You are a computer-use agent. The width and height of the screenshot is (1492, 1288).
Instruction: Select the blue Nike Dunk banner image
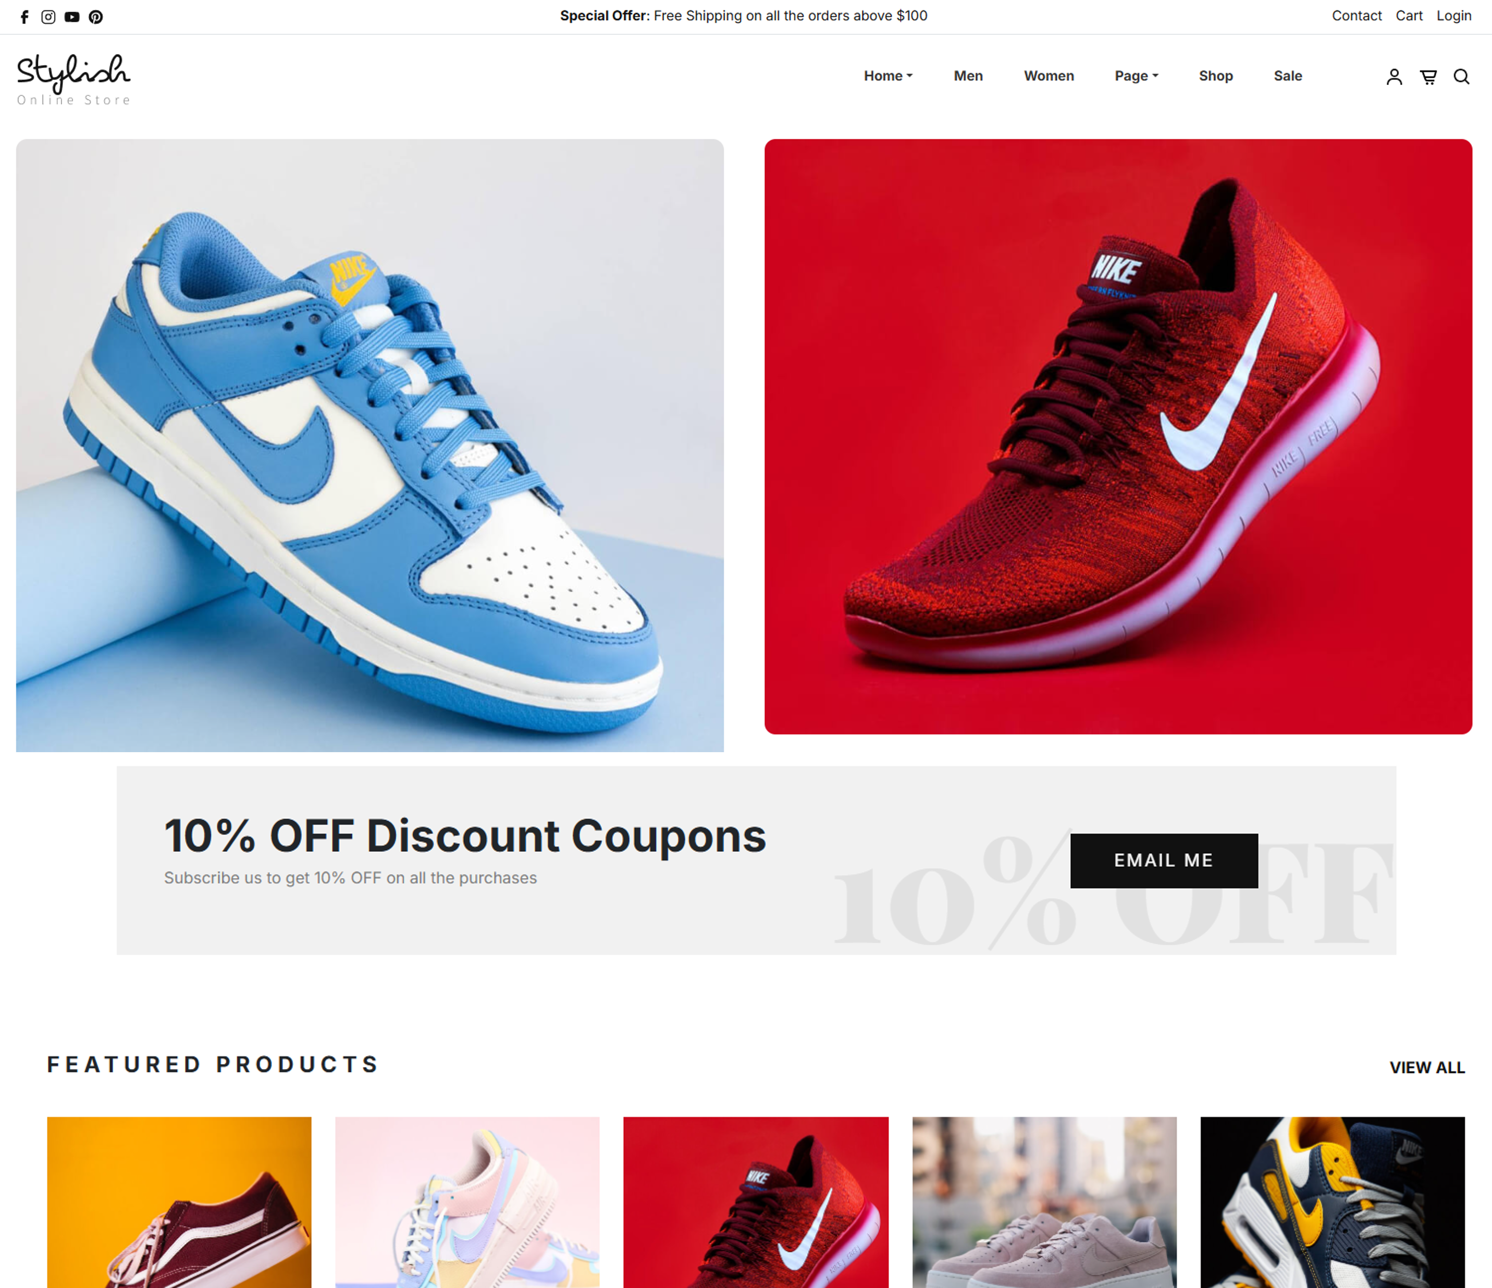[369, 445]
